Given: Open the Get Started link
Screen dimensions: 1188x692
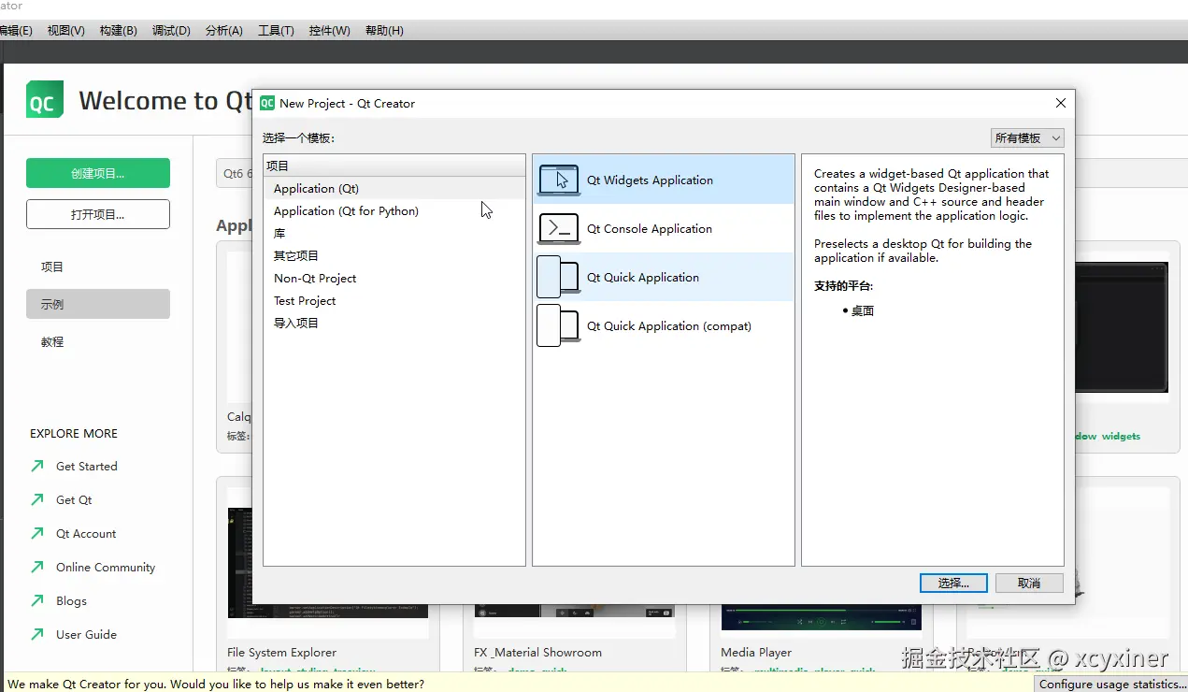Looking at the screenshot, I should (87, 466).
